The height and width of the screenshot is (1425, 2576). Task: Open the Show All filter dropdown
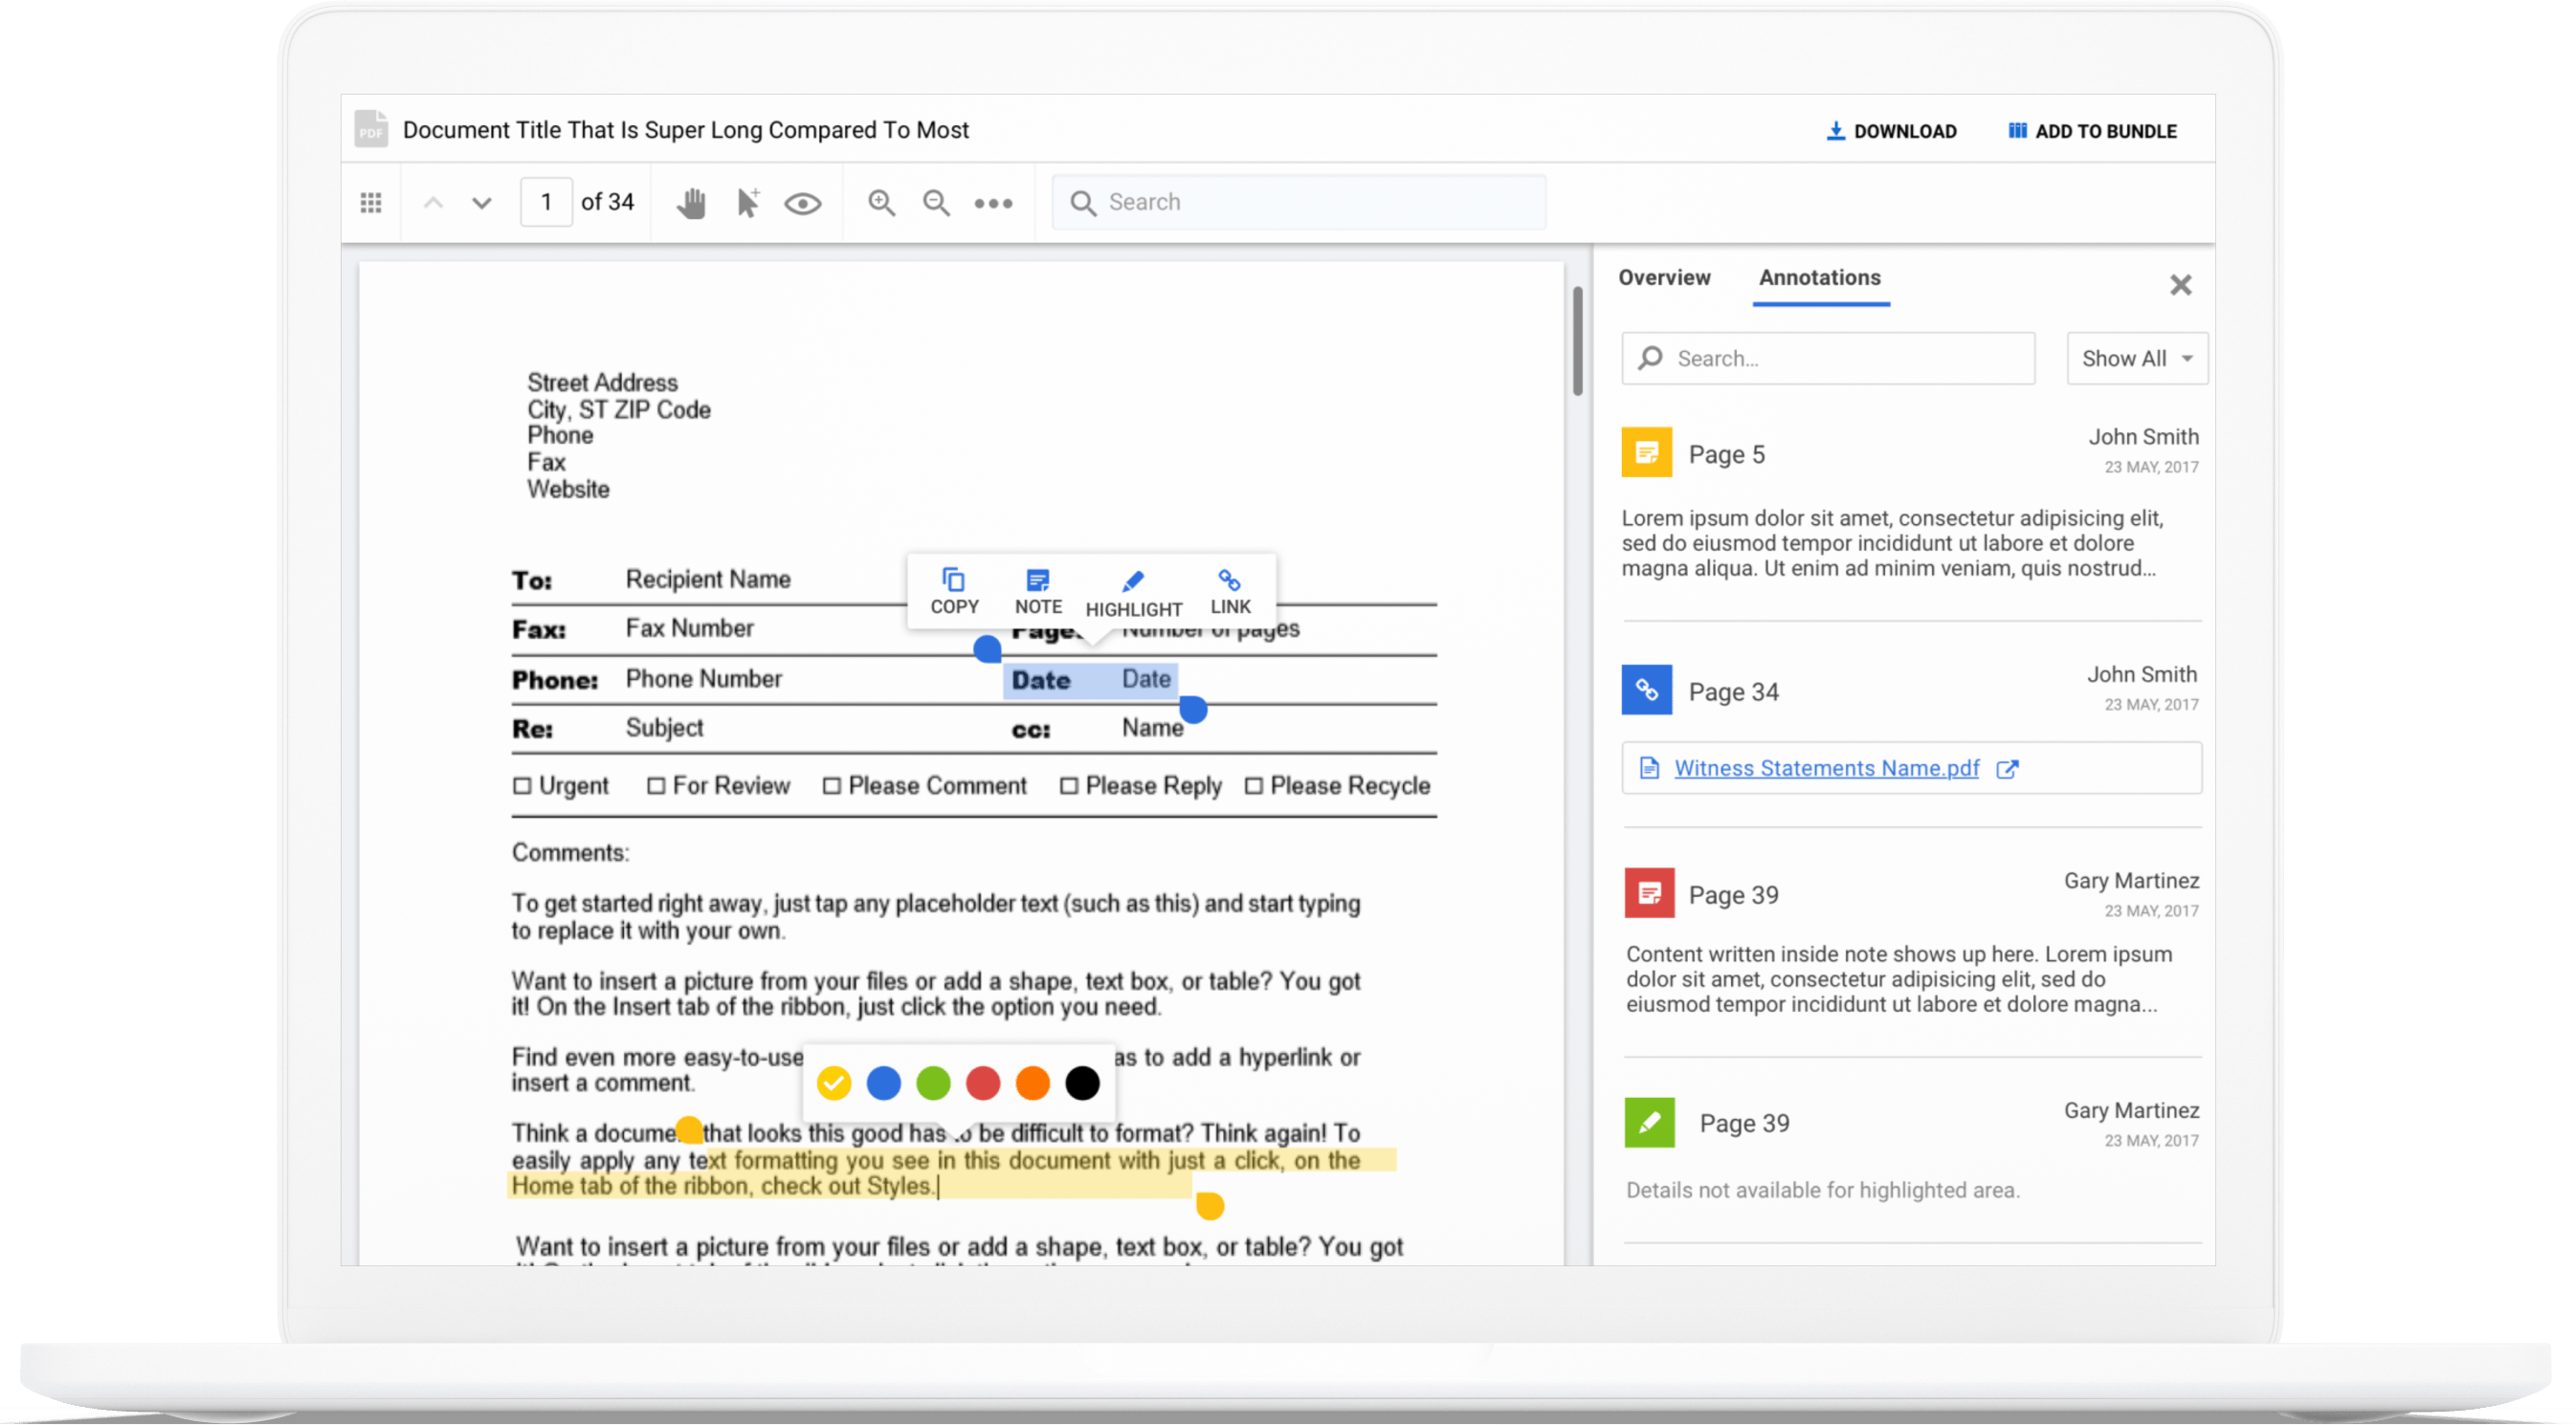(2137, 359)
